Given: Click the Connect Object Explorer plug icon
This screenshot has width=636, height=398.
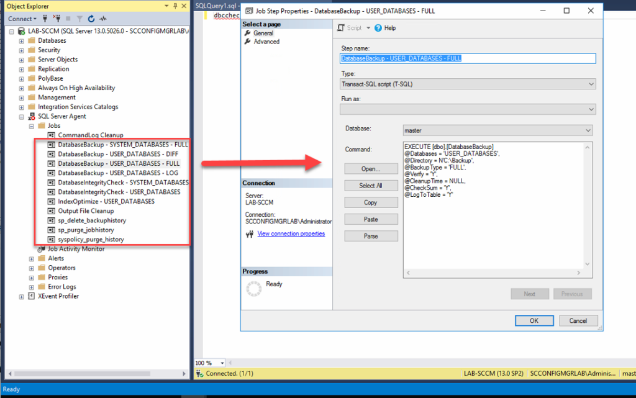Looking at the screenshot, I should (45, 19).
